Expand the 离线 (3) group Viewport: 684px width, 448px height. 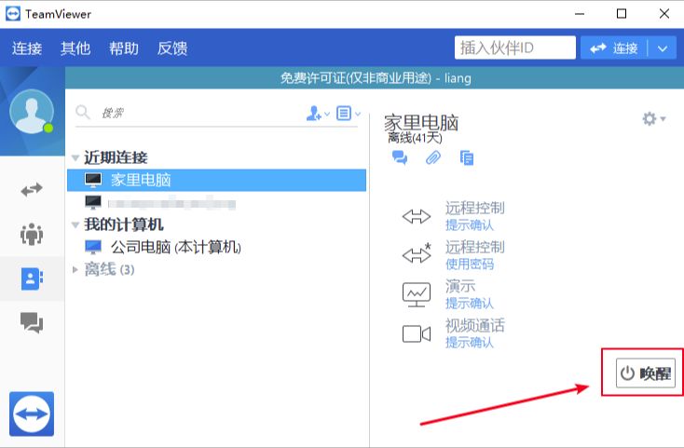(75, 270)
